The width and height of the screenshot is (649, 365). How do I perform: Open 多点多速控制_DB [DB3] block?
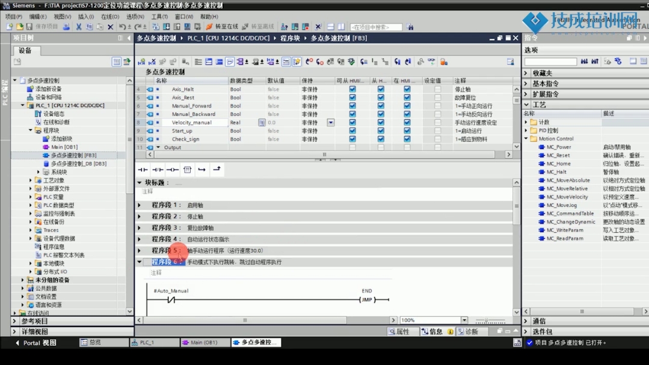(x=79, y=164)
